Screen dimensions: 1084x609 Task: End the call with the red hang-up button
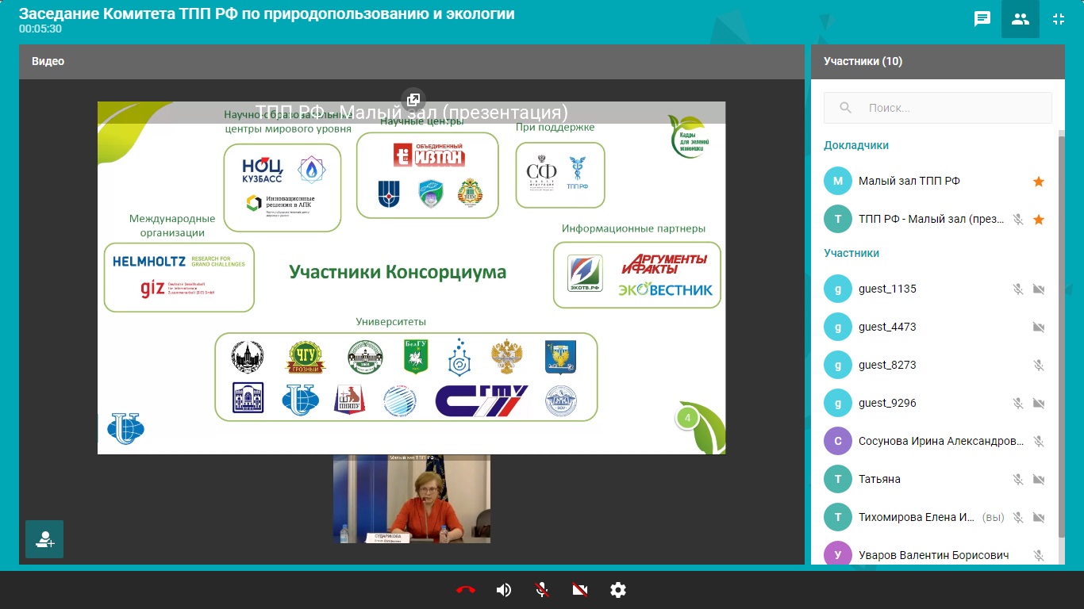[x=466, y=590]
